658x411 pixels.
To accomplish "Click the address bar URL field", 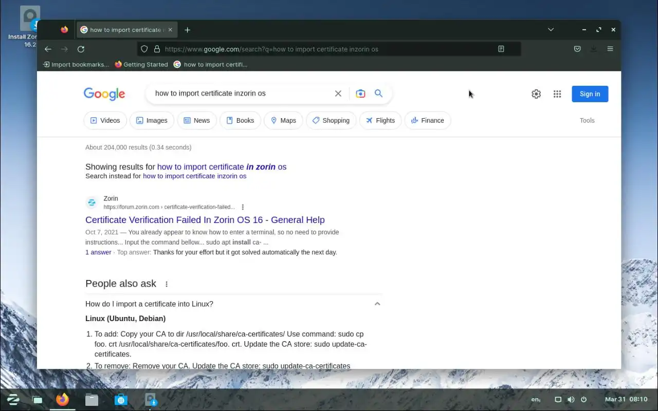I will tap(329, 49).
